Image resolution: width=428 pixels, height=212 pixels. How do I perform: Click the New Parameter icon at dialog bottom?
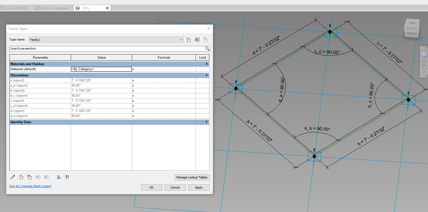(x=21, y=177)
